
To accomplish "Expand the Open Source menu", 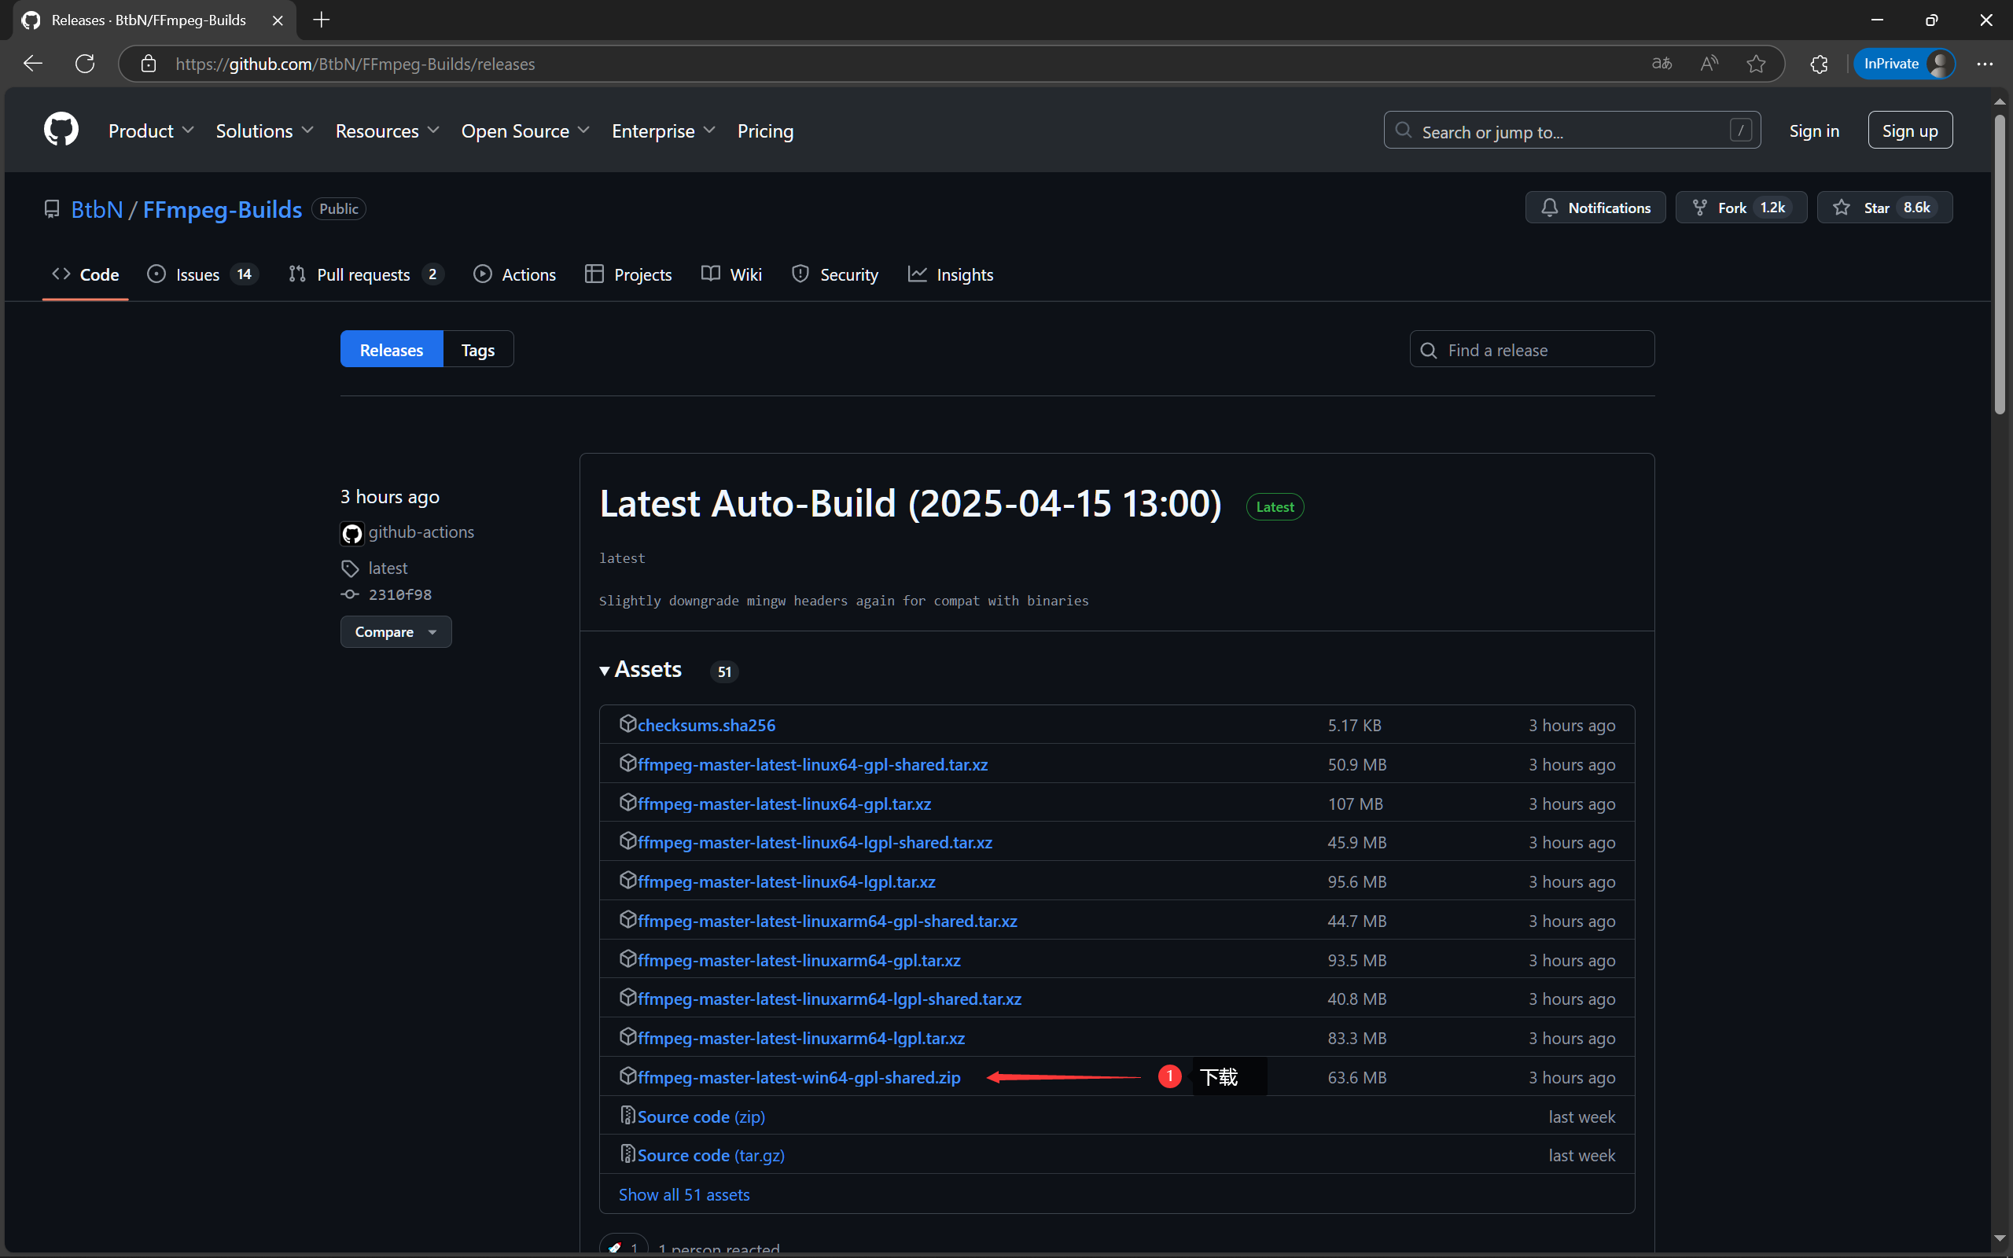I will tap(525, 131).
